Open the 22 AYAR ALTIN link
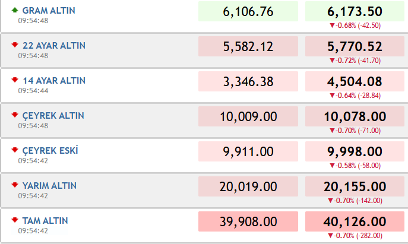 click(x=54, y=46)
